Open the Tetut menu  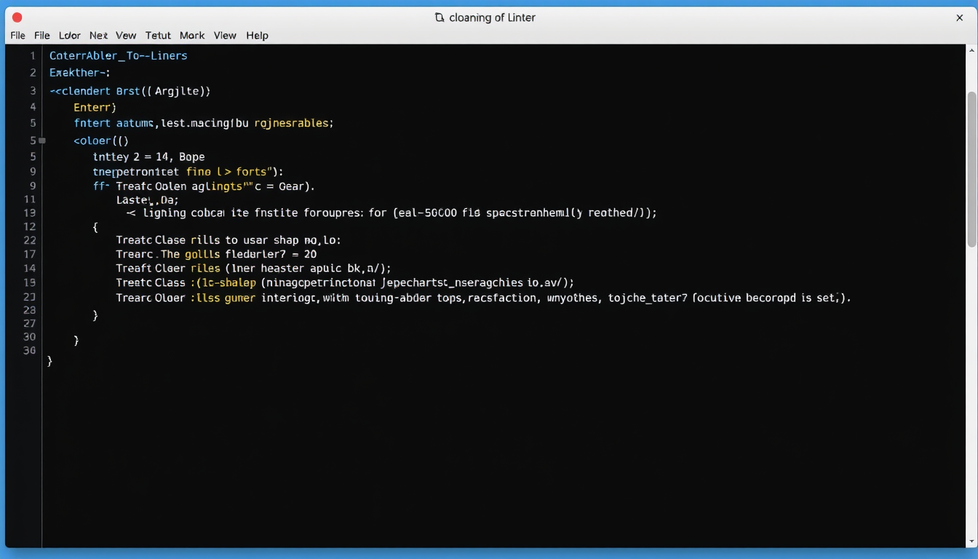158,35
